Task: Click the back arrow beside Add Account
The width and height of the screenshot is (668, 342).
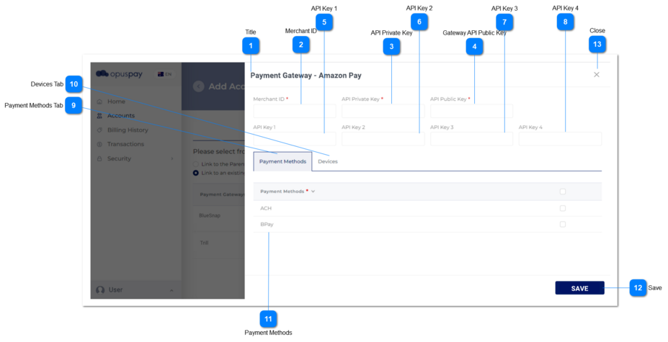Action: coord(198,86)
